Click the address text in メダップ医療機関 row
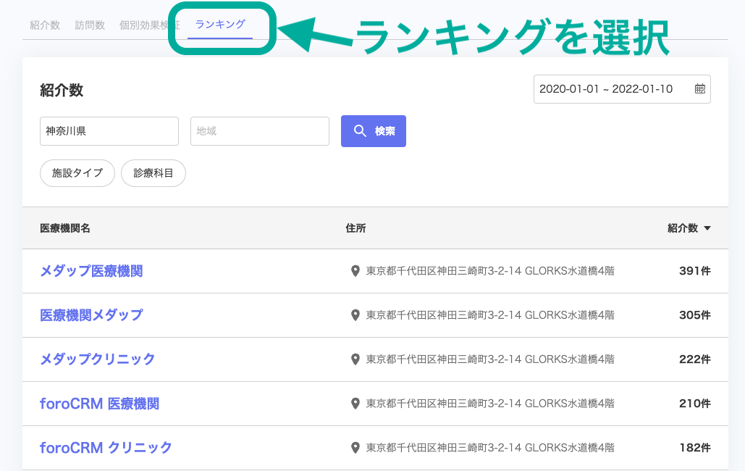Screen dimensions: 745x471 click(x=490, y=271)
